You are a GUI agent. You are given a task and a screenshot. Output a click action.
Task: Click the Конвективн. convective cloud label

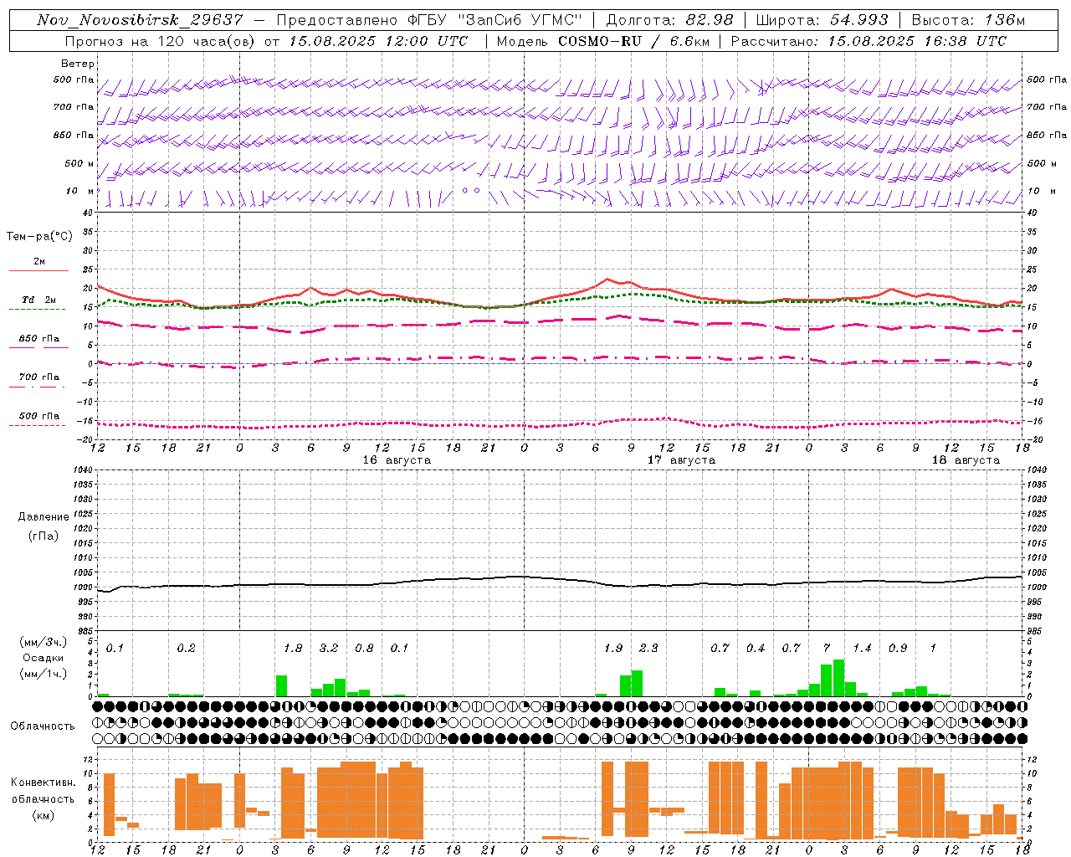pyautogui.click(x=43, y=783)
